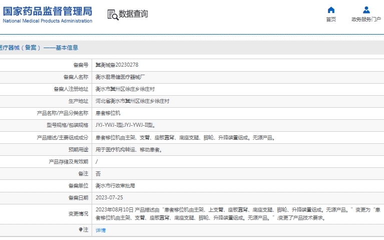Select the product name 患者移位机
The width and height of the screenshot is (384, 240).
[x=108, y=113]
